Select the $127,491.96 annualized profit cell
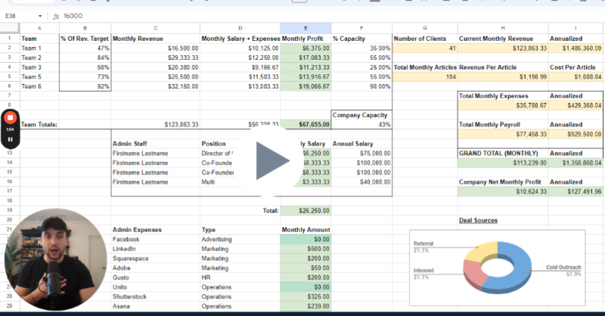The height and width of the screenshot is (316, 605). (x=576, y=191)
